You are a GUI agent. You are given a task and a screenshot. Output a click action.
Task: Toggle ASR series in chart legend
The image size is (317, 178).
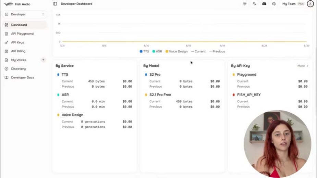[x=157, y=51]
